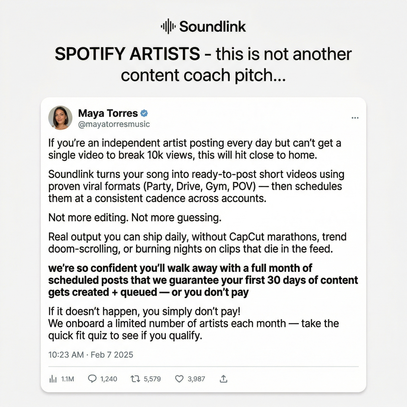Click the 1.1M views count
The width and height of the screenshot is (407, 407).
click(68, 379)
